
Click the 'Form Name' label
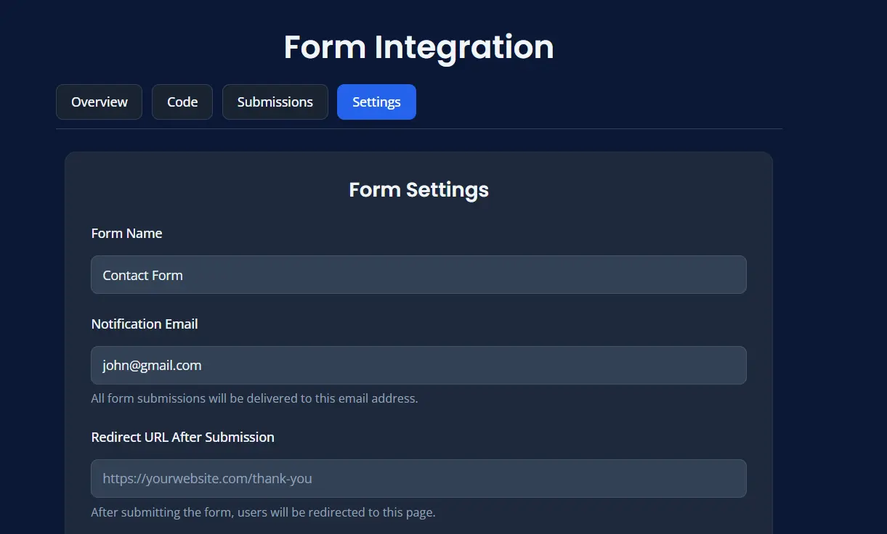point(126,234)
